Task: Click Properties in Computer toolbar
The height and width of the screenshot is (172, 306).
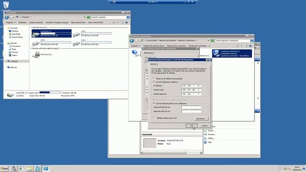Action: [22, 22]
